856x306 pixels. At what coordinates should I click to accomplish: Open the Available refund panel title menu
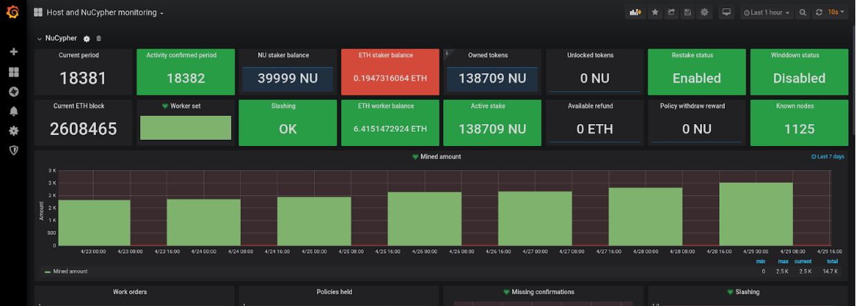[590, 106]
